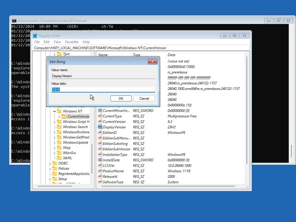
Task: Select the Policies folder icon
Action: pos(55,169)
